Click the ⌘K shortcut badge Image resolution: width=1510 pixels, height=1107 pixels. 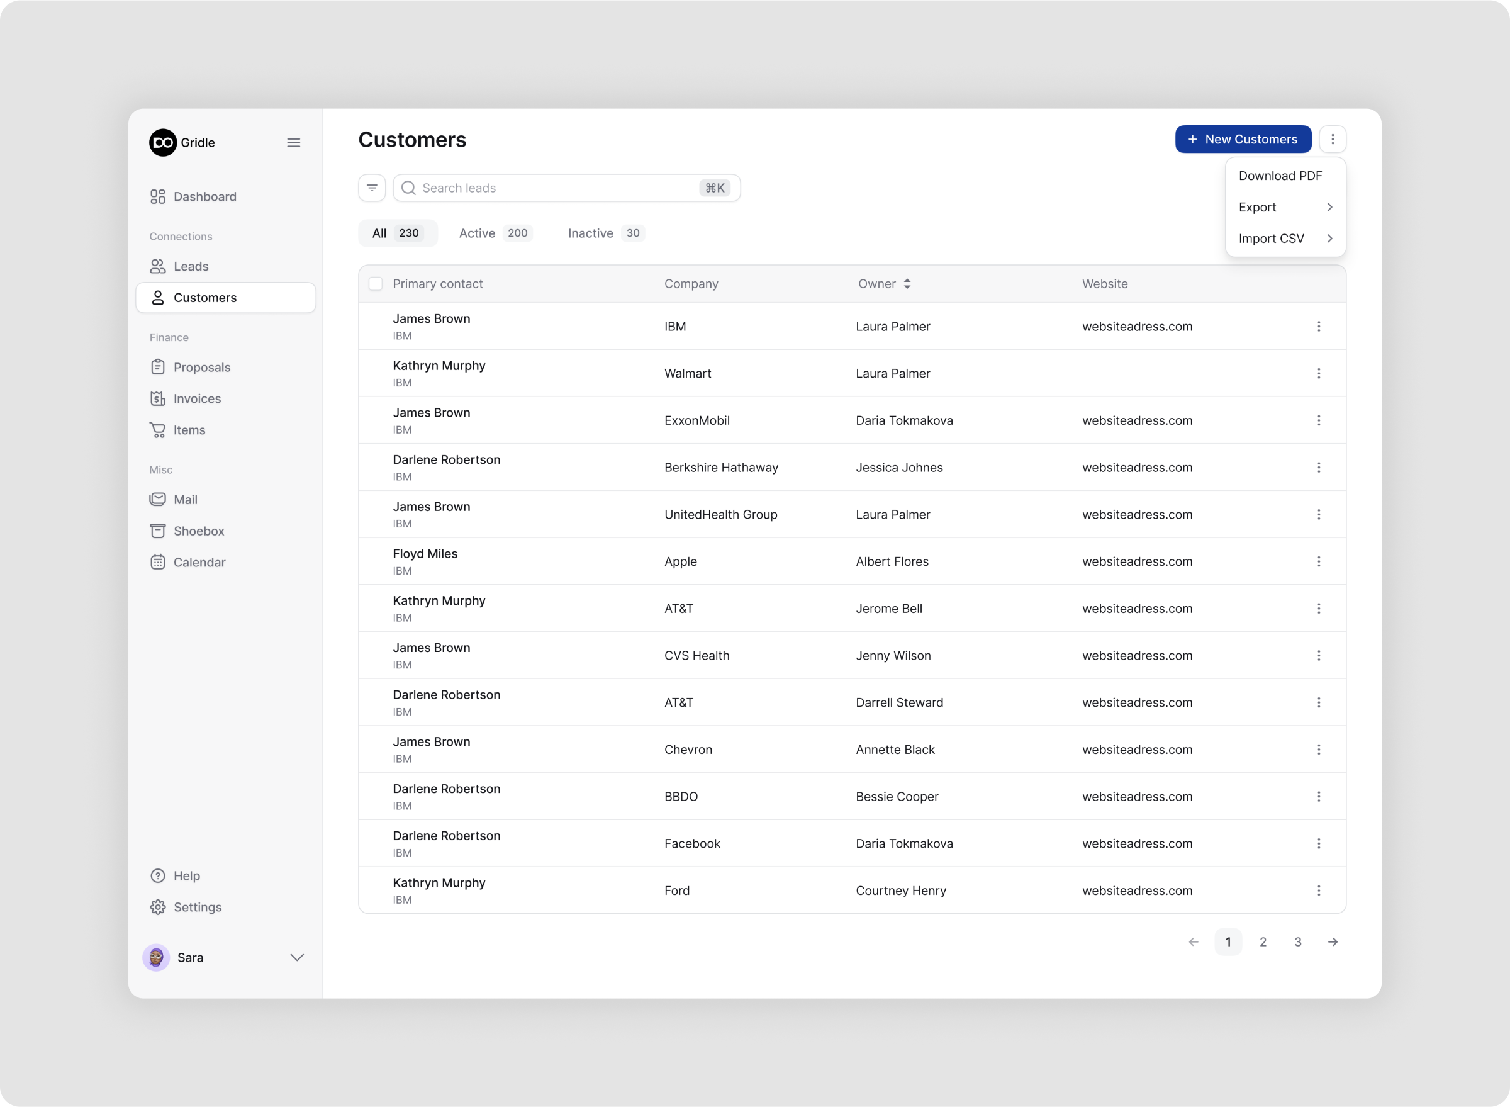pos(715,188)
